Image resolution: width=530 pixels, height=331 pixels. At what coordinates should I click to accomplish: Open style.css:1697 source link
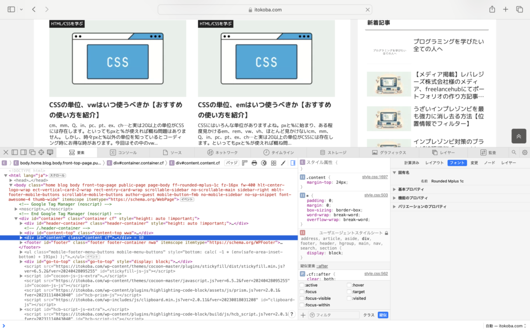click(375, 177)
